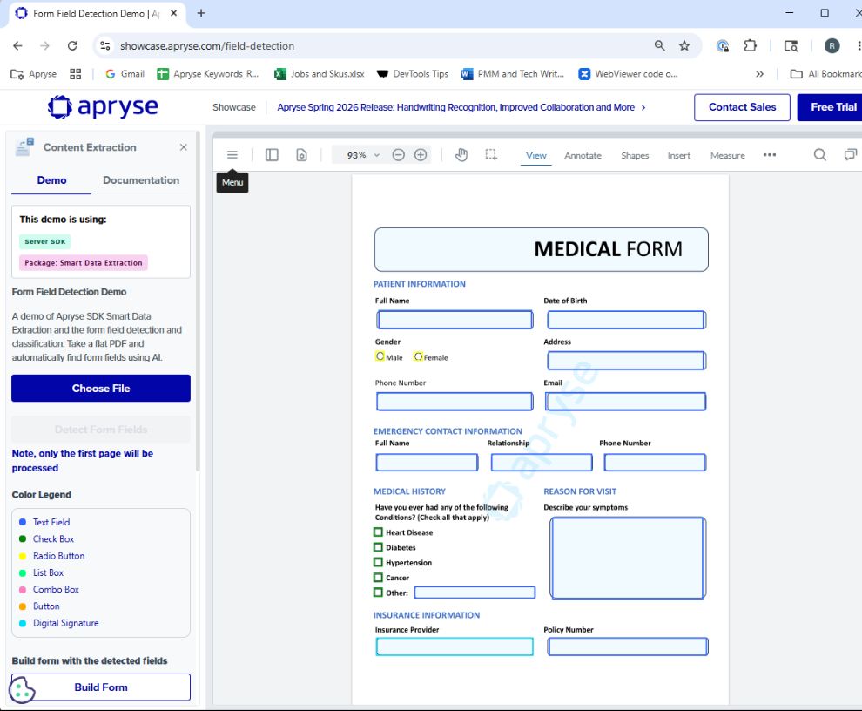Viewport: 862px width, 711px height.
Task: Check the Other checkbox
Action: [378, 592]
